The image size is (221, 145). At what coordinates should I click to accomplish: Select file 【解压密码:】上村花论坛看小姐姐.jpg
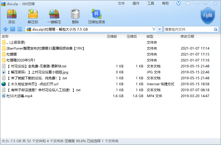click(x=37, y=72)
